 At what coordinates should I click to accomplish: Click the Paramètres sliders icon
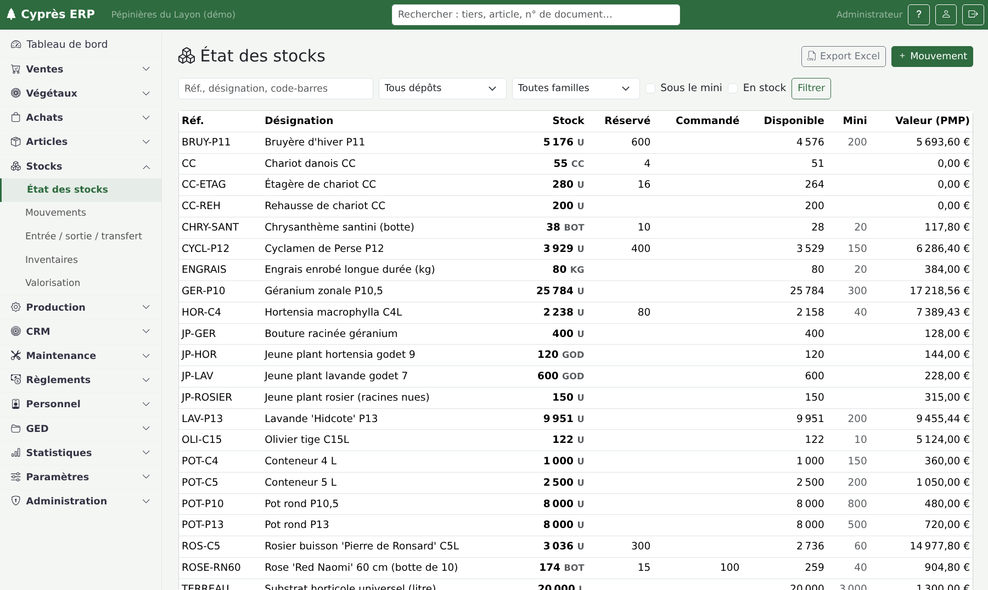[x=16, y=477]
